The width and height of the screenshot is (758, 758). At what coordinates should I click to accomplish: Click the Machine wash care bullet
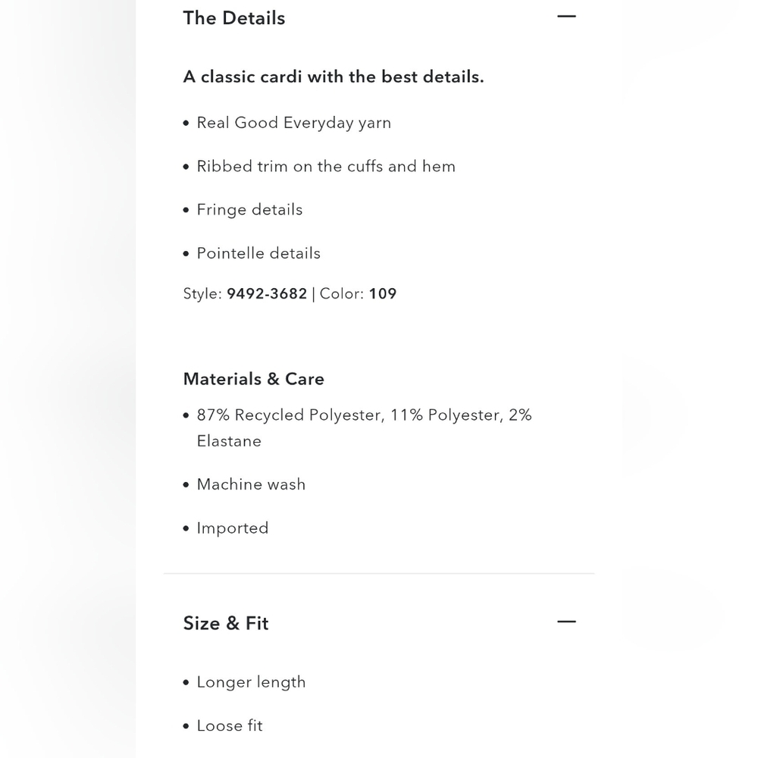[251, 484]
